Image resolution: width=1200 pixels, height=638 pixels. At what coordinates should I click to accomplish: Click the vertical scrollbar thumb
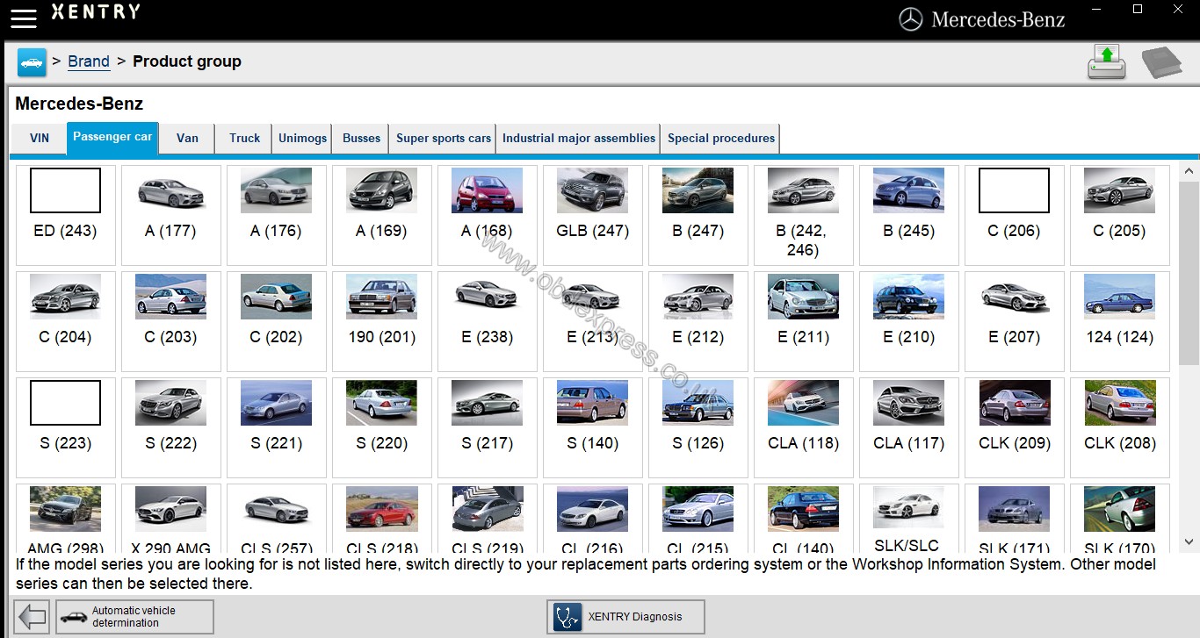[1189, 273]
